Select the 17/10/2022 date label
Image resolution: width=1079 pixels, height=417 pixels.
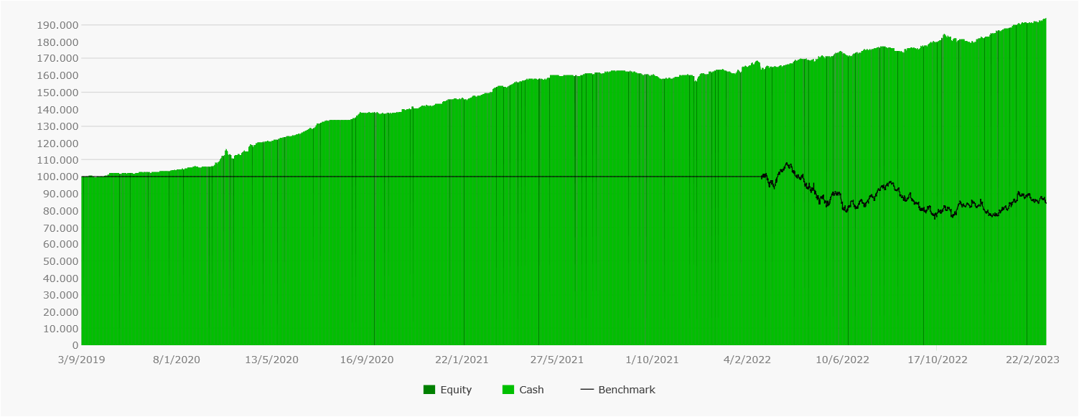click(x=937, y=360)
